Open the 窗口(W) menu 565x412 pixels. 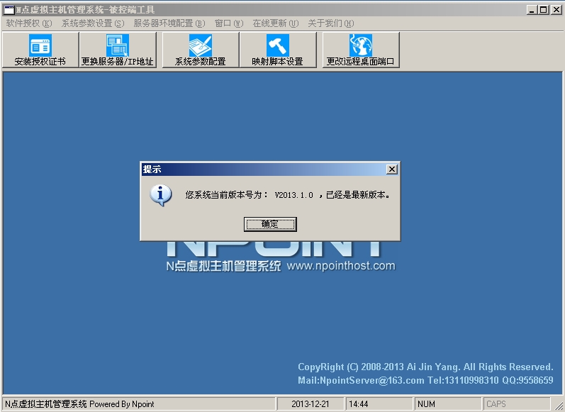(229, 23)
